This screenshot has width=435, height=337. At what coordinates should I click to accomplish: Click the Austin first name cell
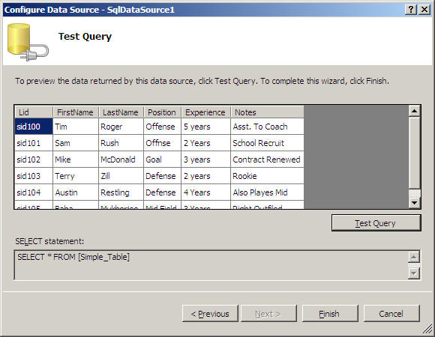point(76,192)
